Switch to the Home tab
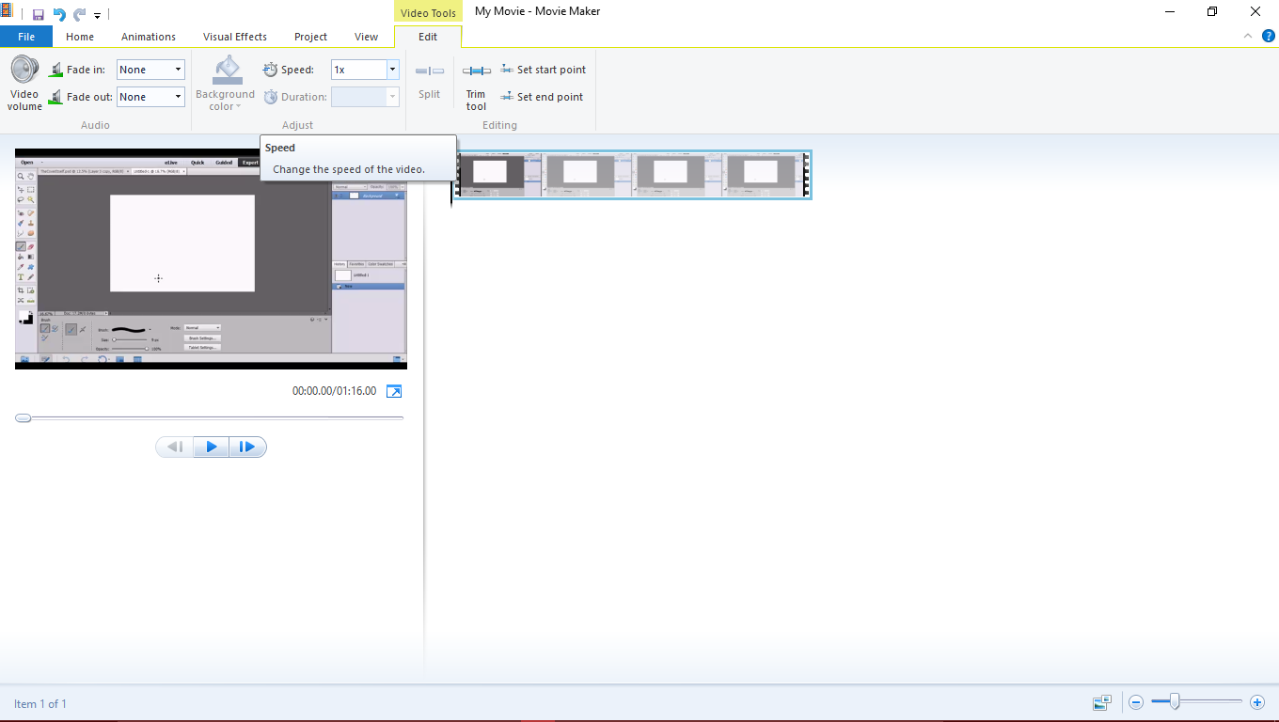Image resolution: width=1279 pixels, height=722 pixels. click(x=80, y=37)
